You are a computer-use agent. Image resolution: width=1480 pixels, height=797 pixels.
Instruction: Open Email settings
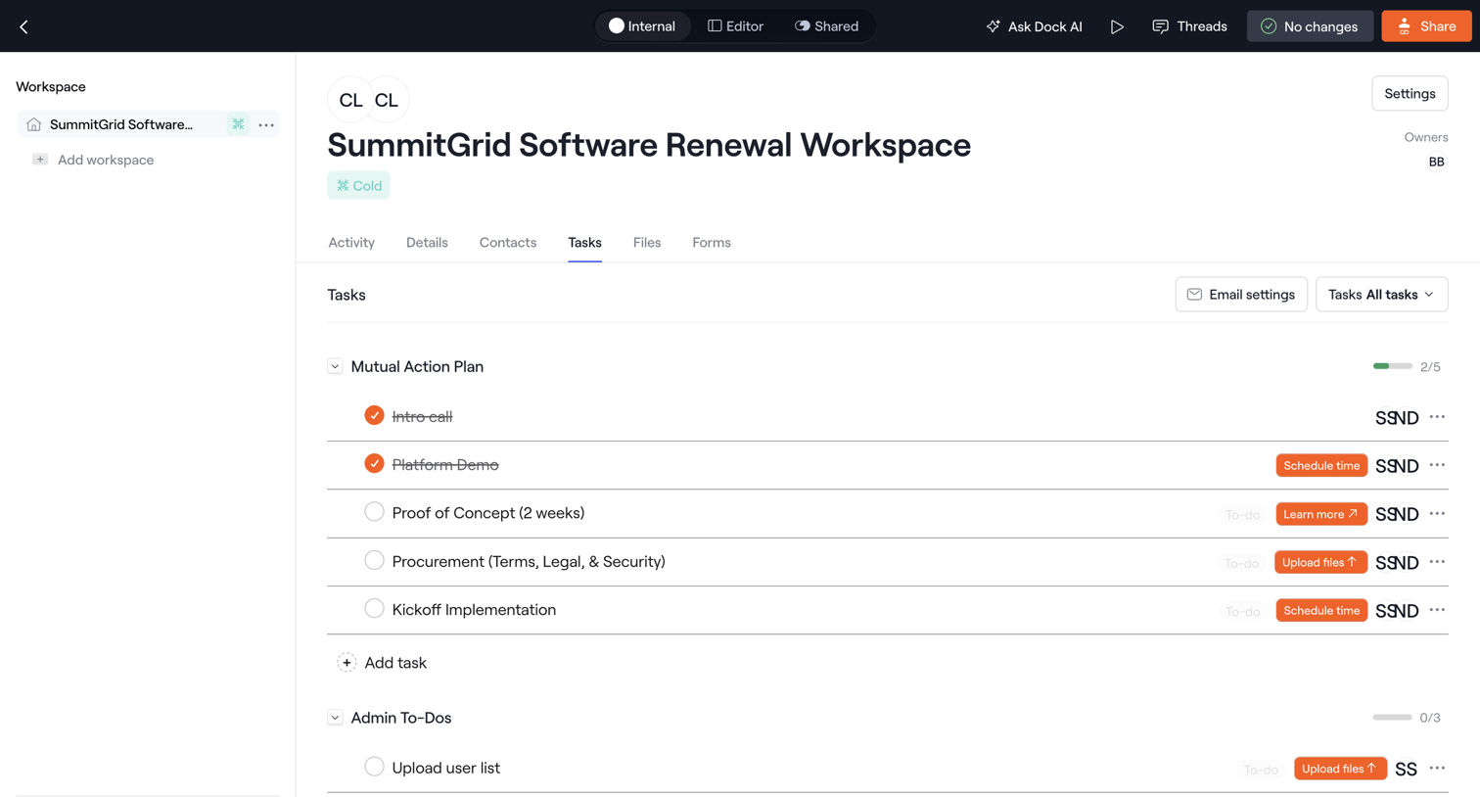tap(1241, 295)
